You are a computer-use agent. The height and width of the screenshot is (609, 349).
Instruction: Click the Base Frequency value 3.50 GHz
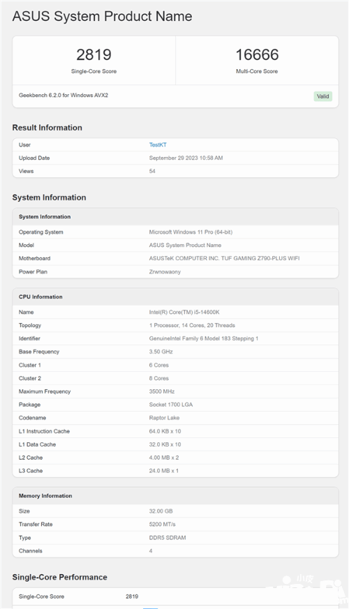[161, 352]
